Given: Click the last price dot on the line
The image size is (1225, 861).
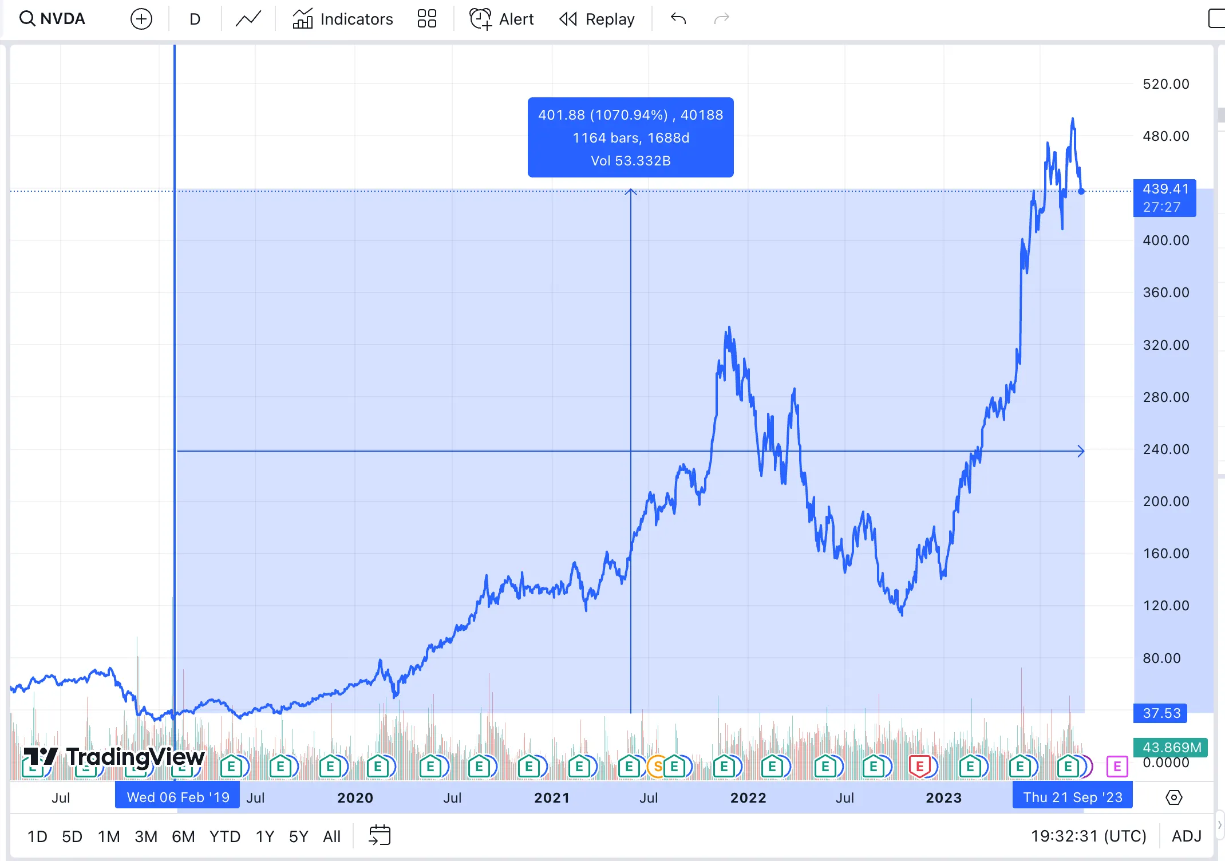Looking at the screenshot, I should (1081, 191).
